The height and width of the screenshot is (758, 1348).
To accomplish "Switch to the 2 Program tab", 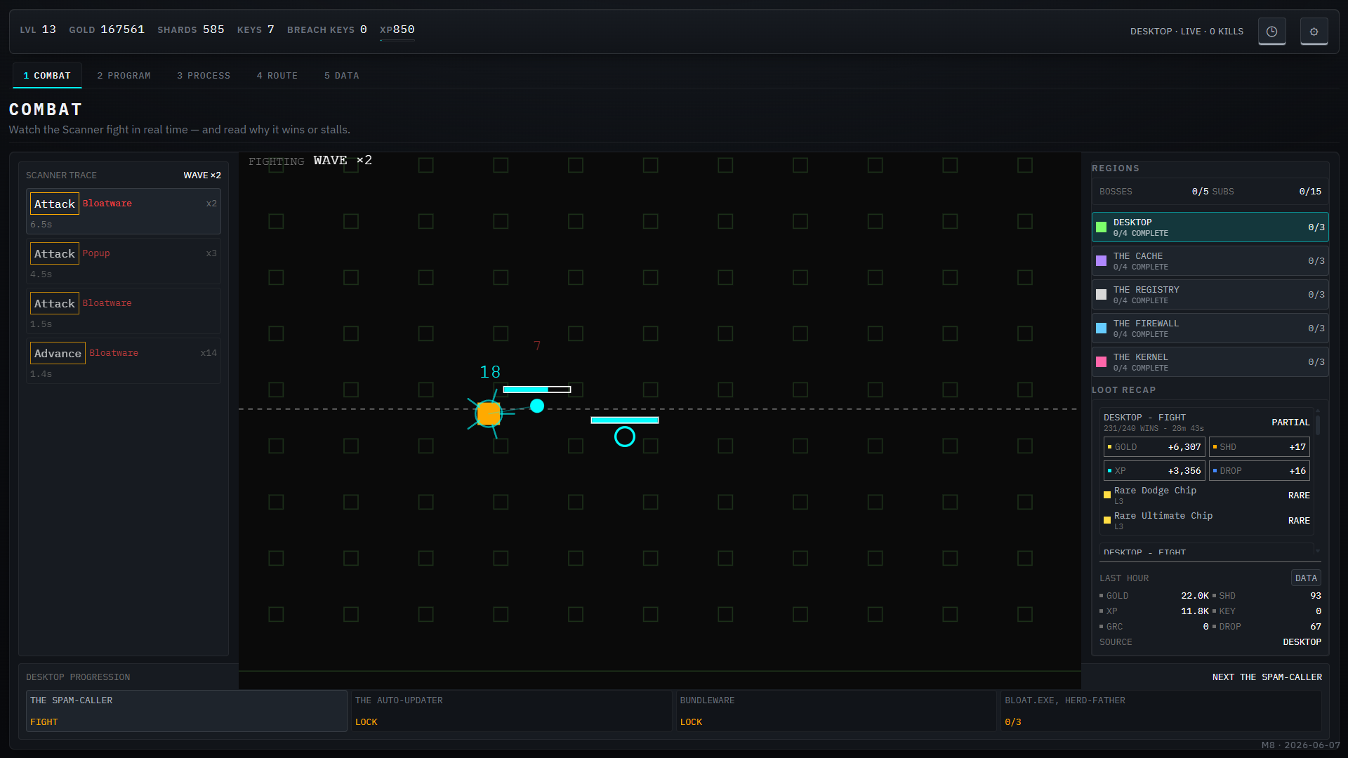I will [x=124, y=76].
